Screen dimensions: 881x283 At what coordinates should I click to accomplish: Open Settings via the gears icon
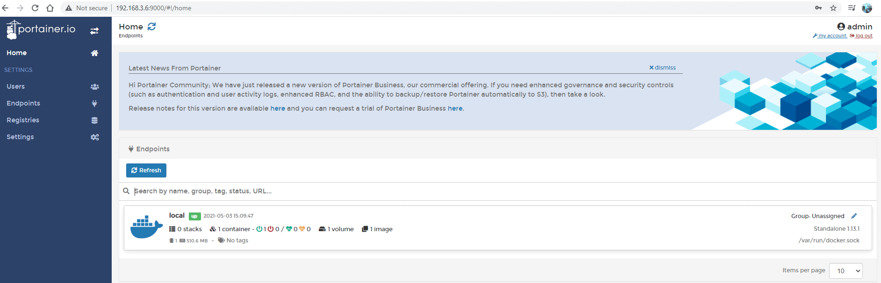(x=94, y=137)
